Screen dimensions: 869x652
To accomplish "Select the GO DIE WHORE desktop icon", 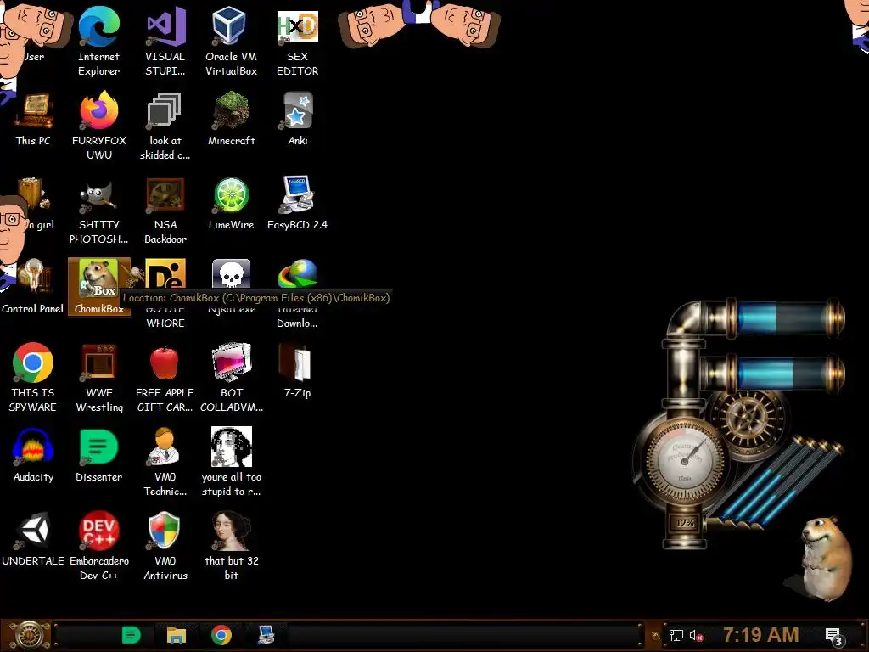I will point(165,274).
